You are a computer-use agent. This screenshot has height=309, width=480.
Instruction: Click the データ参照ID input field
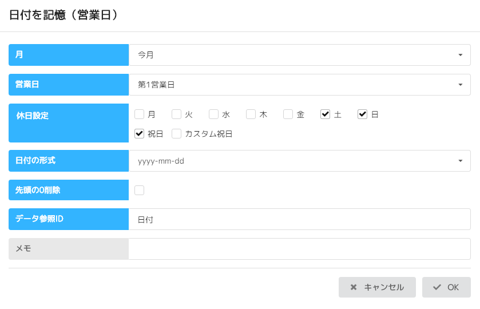click(299, 219)
